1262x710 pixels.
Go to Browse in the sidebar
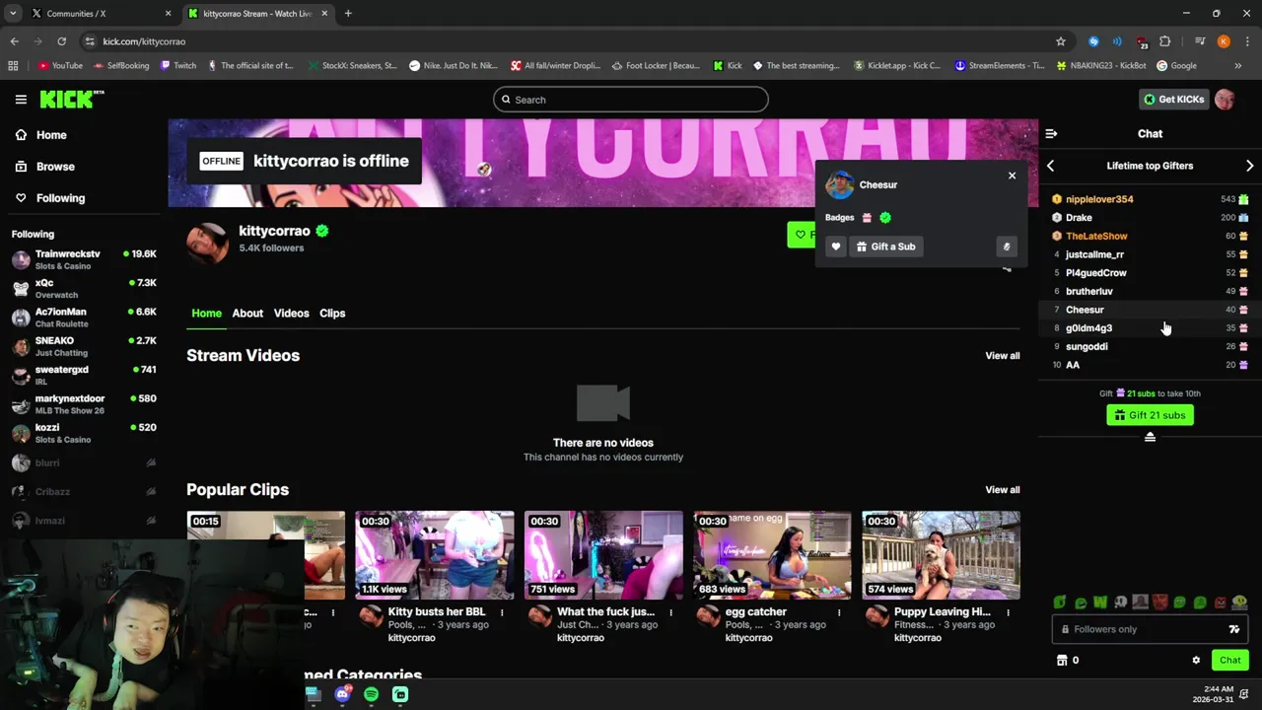tap(45, 167)
